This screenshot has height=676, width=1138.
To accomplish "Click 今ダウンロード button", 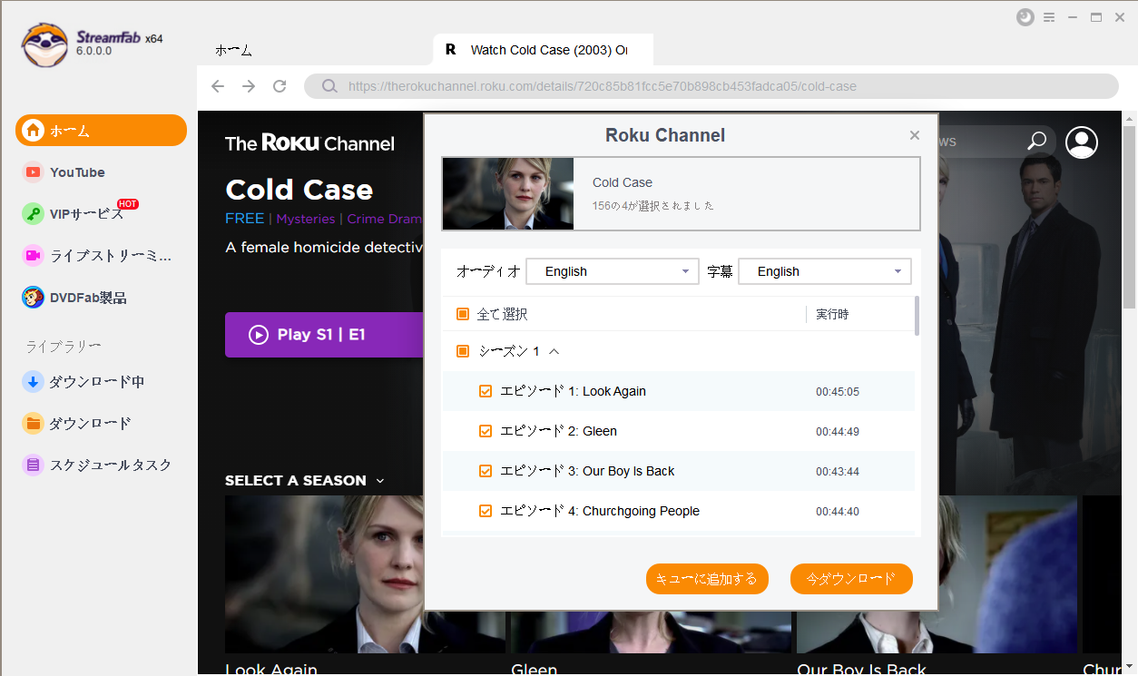I will point(851,579).
